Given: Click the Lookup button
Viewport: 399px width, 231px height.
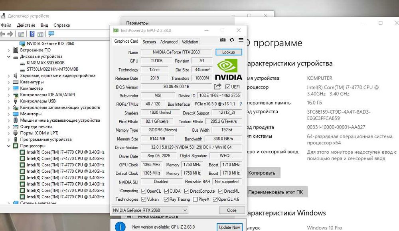Looking at the screenshot, I should point(229,52).
